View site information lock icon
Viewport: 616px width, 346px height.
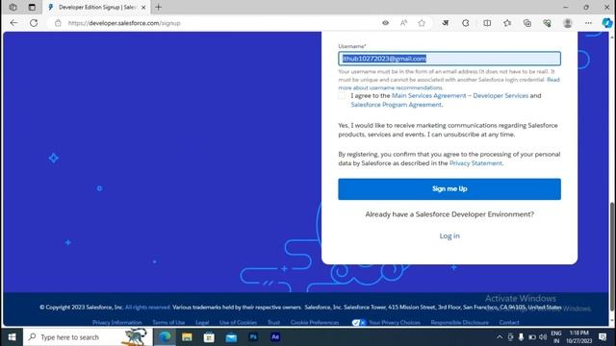point(58,23)
